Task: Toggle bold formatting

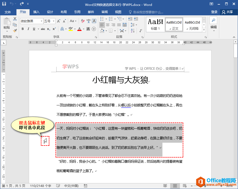Action: (23, 29)
